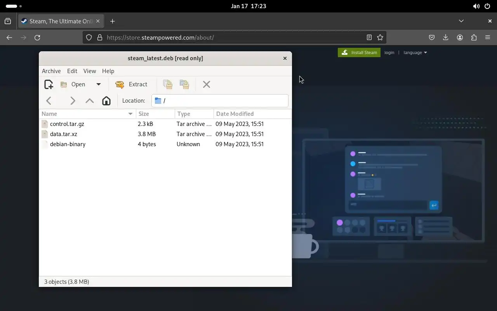
Task: Open Firefox View recent browsing icon
Action: coord(8,21)
